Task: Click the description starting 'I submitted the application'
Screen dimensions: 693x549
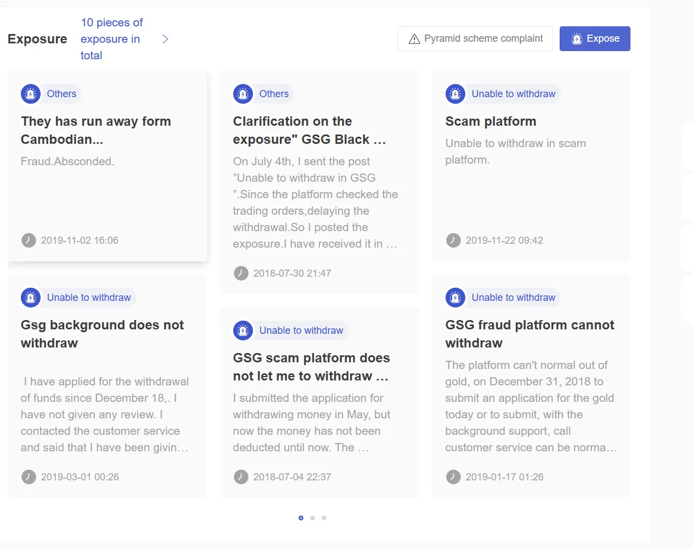Action: coord(312,423)
